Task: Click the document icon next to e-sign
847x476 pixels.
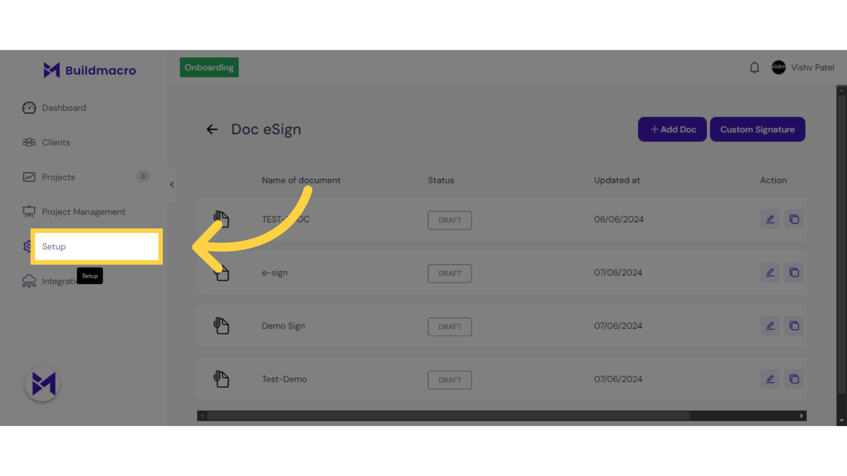Action: (222, 272)
